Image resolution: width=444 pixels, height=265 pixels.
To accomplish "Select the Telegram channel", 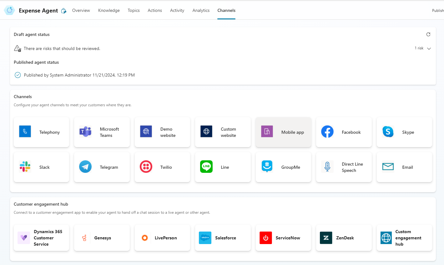I will pyautogui.click(x=102, y=167).
